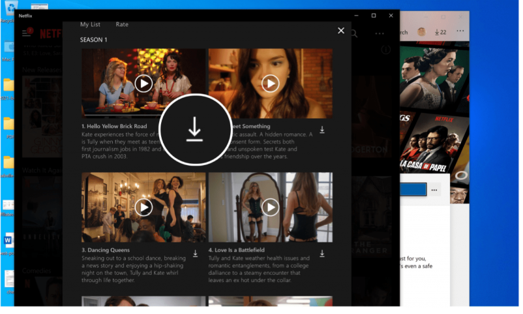
Task: Open the Word document desktop icon
Action: tap(8, 240)
